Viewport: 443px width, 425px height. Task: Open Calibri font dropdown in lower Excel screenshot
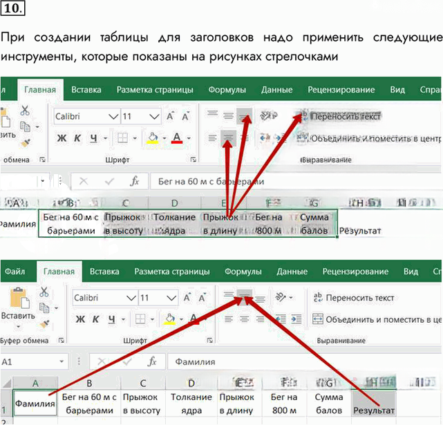pyautogui.click(x=131, y=298)
